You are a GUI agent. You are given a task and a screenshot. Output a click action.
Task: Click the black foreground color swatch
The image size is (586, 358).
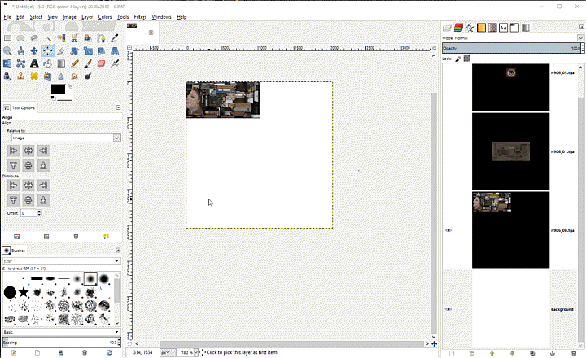[x=58, y=89]
